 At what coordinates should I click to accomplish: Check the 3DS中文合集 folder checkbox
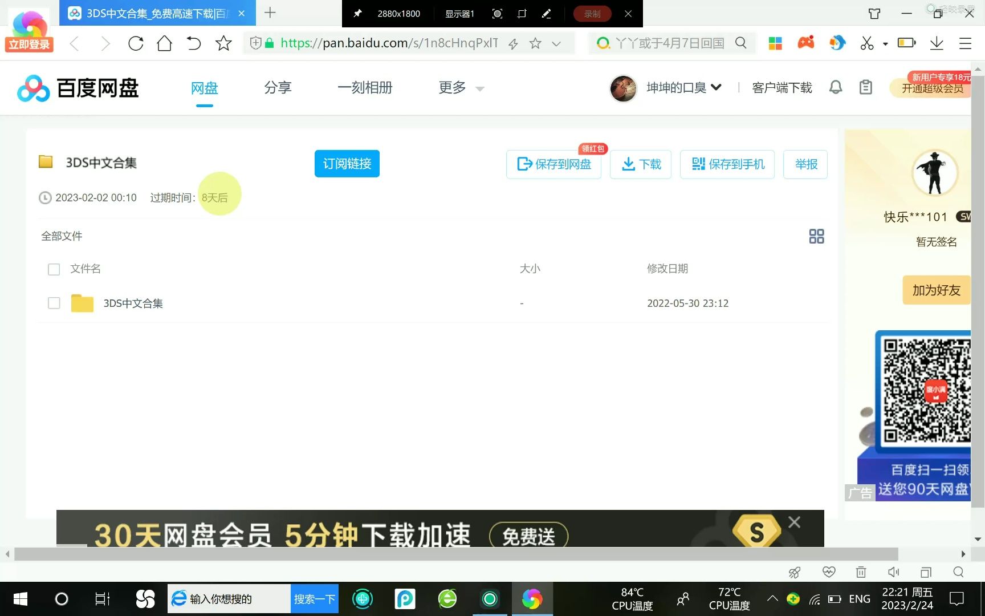click(54, 303)
